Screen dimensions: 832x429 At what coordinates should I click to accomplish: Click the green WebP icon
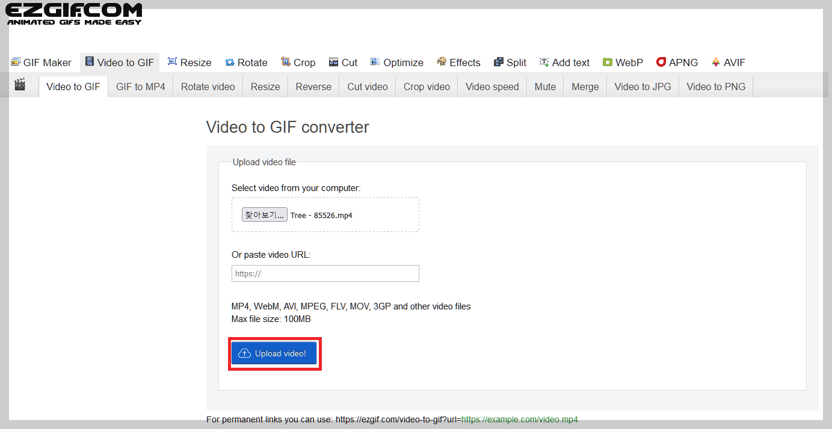click(608, 62)
